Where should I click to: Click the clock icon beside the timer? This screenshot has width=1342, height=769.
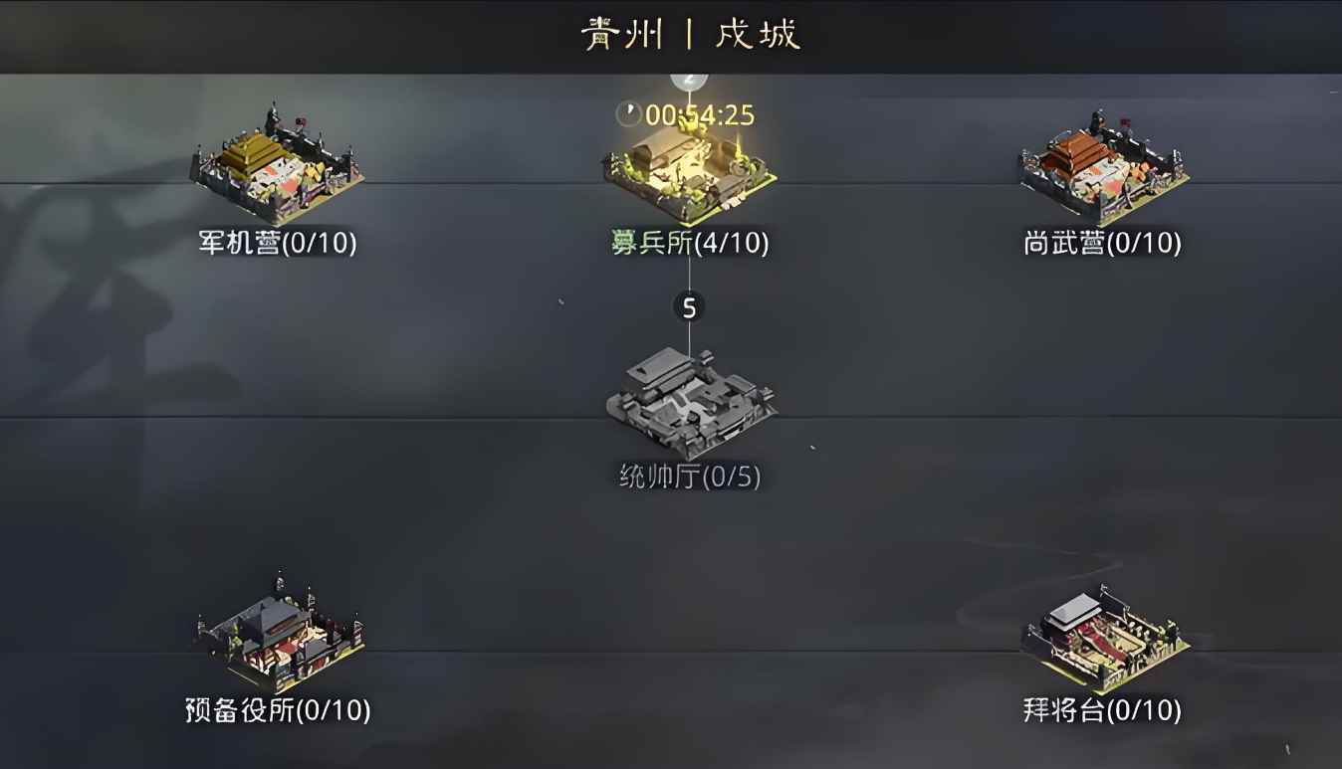[628, 114]
